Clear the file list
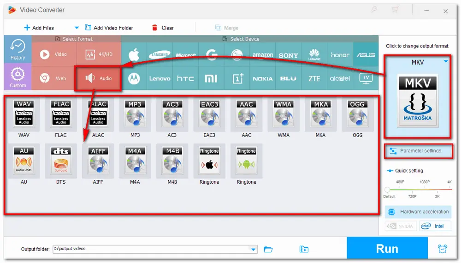Viewport: 461px width, 263px height. (163, 28)
